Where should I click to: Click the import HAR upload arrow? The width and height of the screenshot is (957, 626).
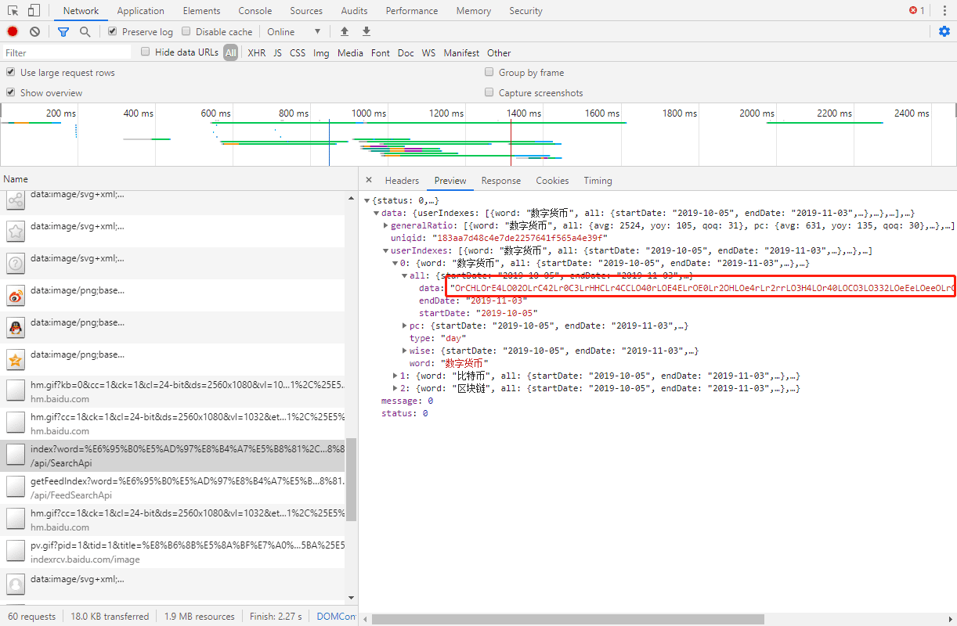(x=344, y=32)
